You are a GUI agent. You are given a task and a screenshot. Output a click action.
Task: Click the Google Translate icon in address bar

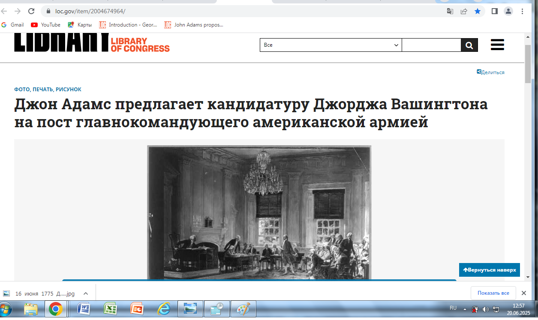[x=450, y=11]
